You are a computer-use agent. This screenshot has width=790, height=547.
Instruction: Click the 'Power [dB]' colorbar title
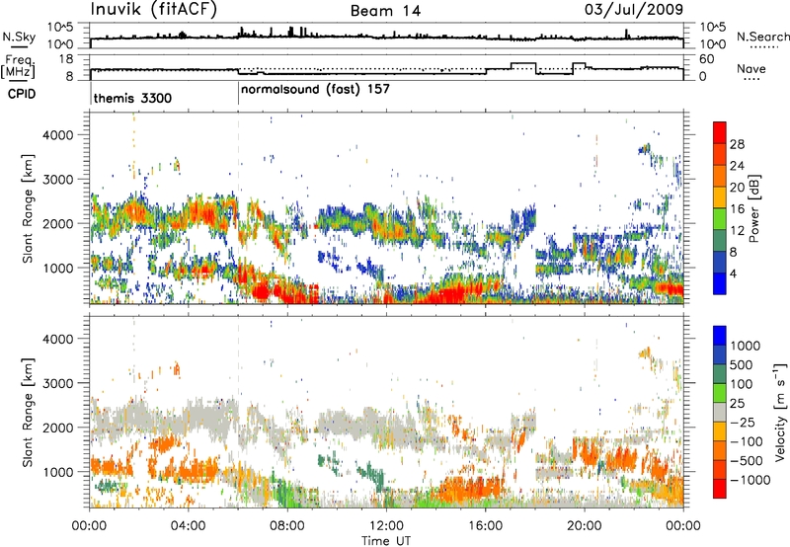point(753,208)
